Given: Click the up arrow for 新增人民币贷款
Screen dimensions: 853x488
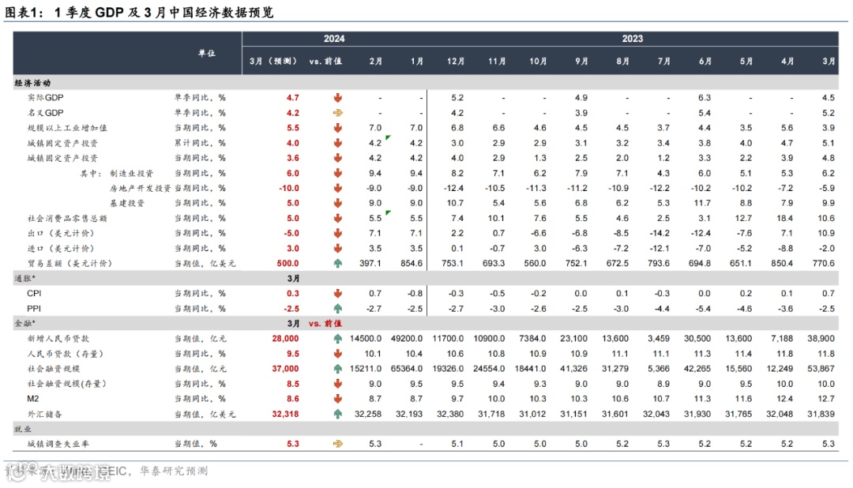Looking at the screenshot, I should (x=338, y=339).
